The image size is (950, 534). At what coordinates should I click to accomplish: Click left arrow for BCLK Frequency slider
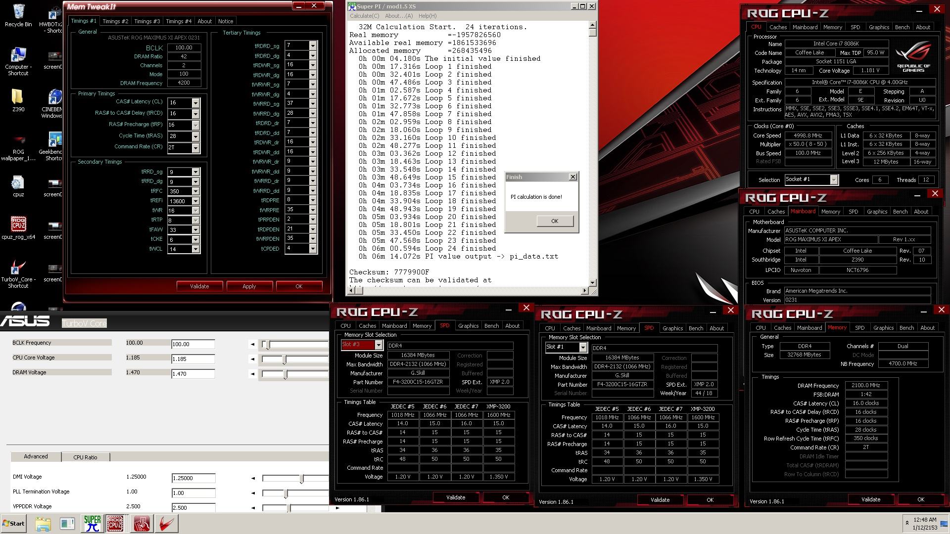click(x=253, y=344)
